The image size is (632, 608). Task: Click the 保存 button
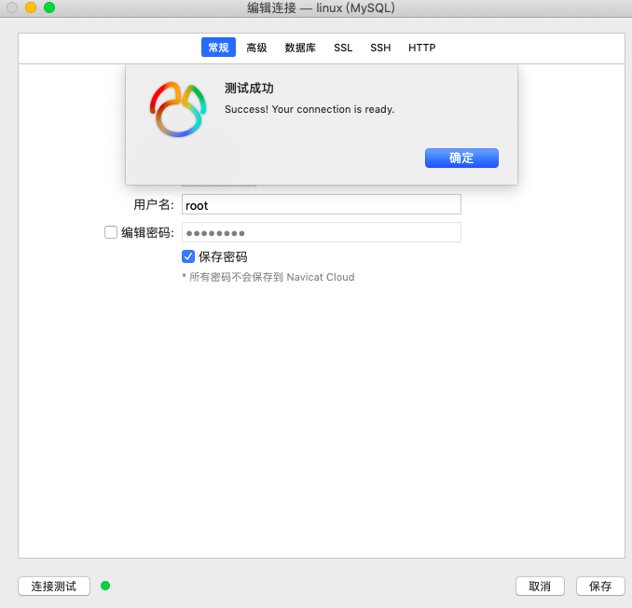[600, 586]
